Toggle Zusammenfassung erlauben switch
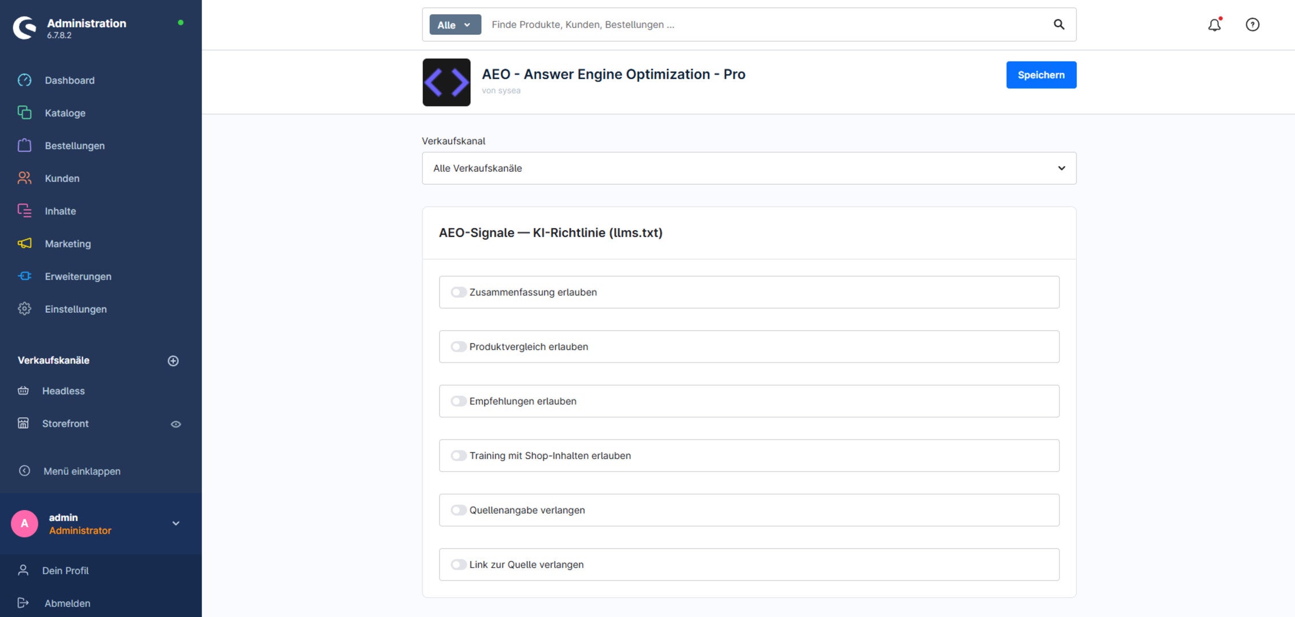Screen dimensions: 1295x617 [458, 292]
